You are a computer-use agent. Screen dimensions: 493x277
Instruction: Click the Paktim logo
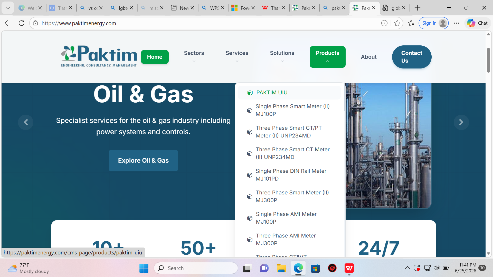point(99,56)
